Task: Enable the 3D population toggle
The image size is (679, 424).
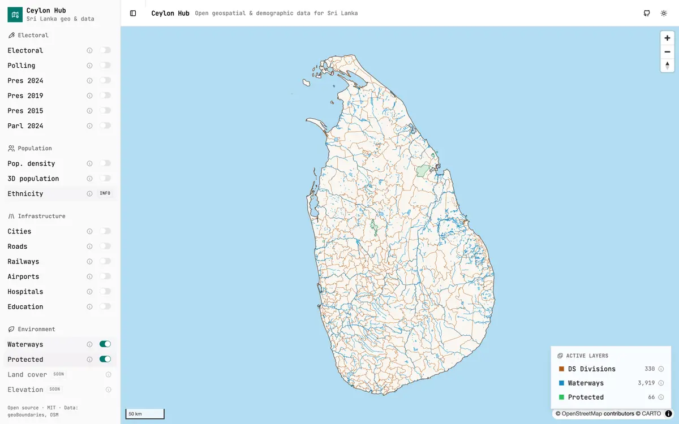Action: coord(105,178)
